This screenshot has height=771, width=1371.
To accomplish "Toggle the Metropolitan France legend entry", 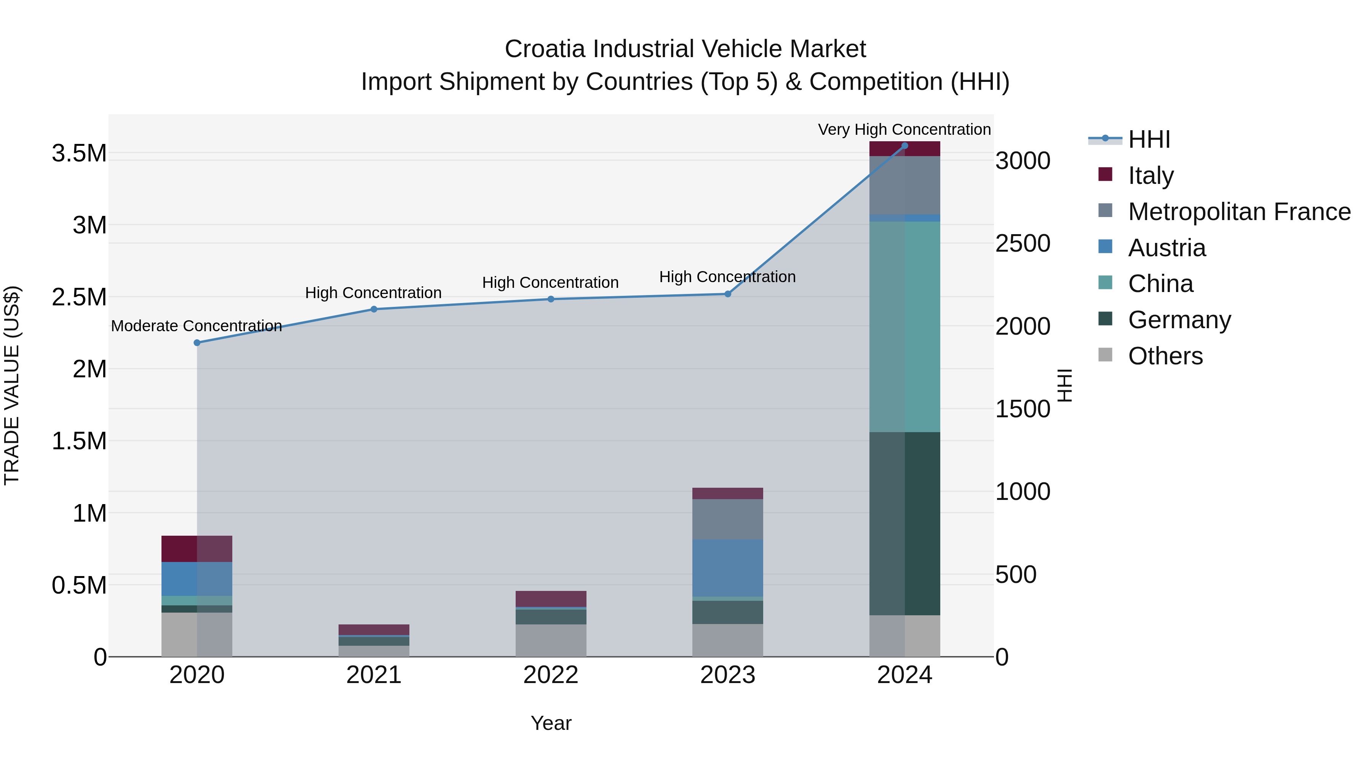I will [1224, 211].
